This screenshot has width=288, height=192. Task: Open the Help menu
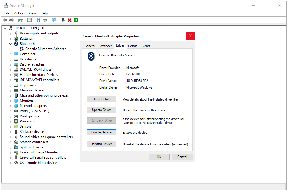(44, 13)
